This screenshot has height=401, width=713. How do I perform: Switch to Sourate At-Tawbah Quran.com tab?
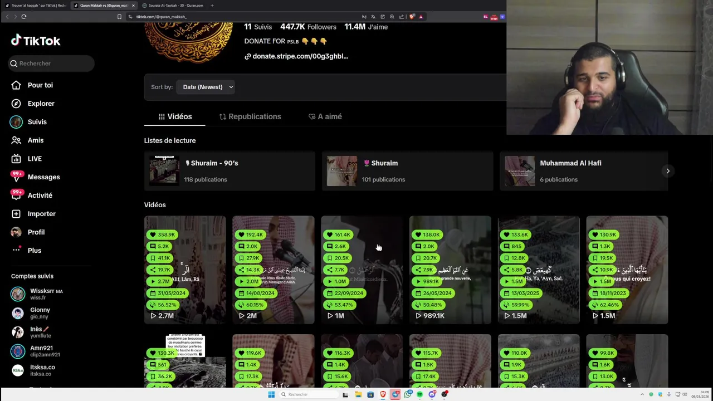173,6
